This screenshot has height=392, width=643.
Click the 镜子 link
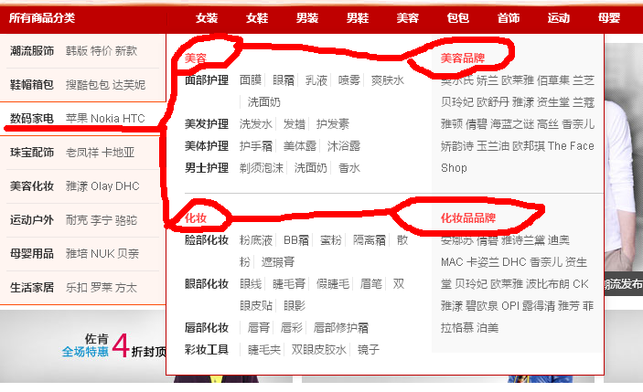coord(369,350)
